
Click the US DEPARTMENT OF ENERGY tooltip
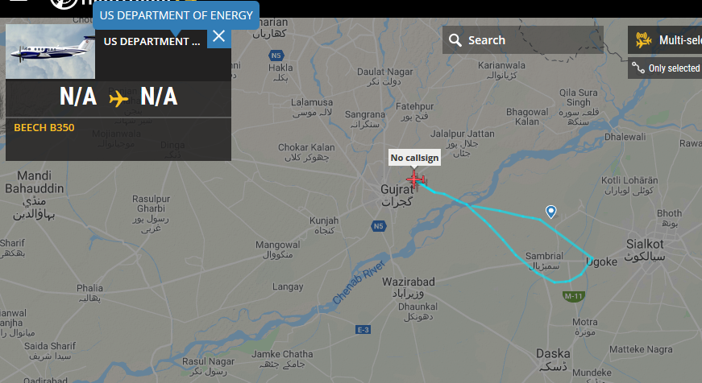[176, 15]
